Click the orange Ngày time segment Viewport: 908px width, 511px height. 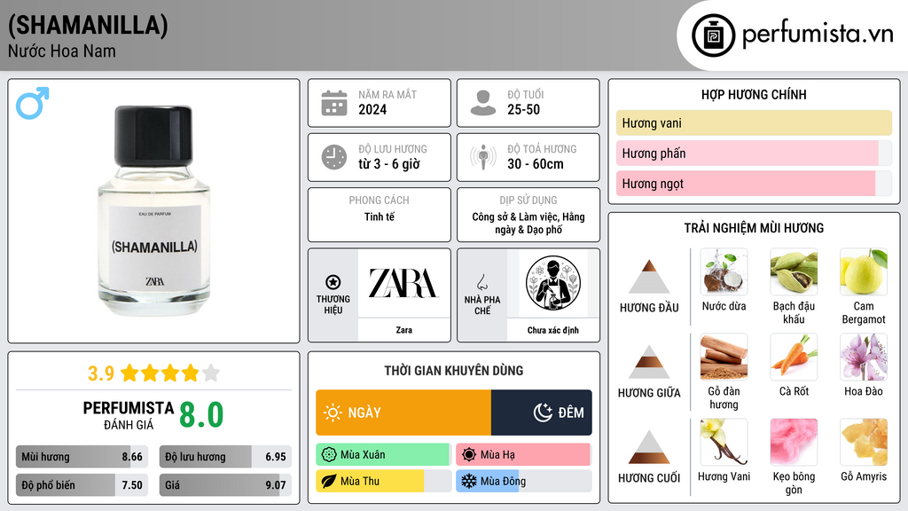[x=403, y=413]
